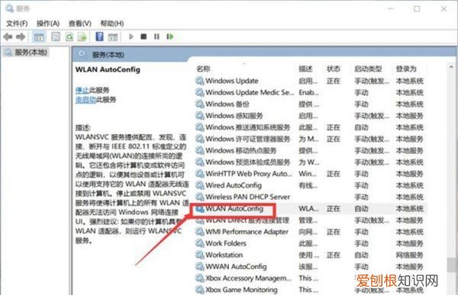Click the Windows 备份 service gear icon
Image resolution: width=458 pixels, height=295 pixels.
click(200, 104)
